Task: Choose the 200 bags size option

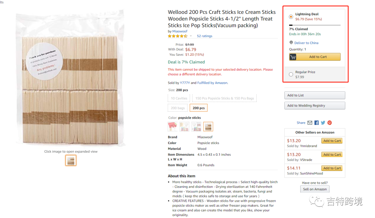Action: tap(178, 108)
